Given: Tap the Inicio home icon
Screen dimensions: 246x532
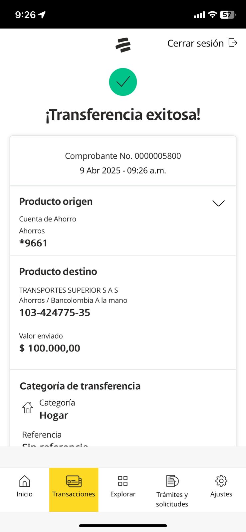Looking at the screenshot, I should click(x=25, y=481).
